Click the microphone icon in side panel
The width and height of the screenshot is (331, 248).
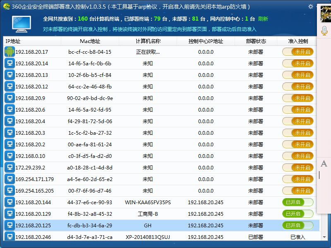tap(324, 30)
